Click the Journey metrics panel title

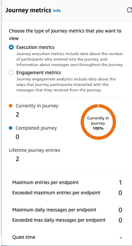point(28,10)
